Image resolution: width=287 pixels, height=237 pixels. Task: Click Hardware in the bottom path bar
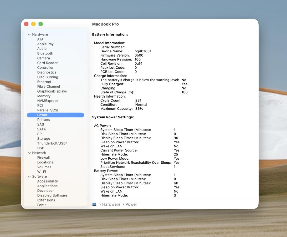pyautogui.click(x=111, y=204)
